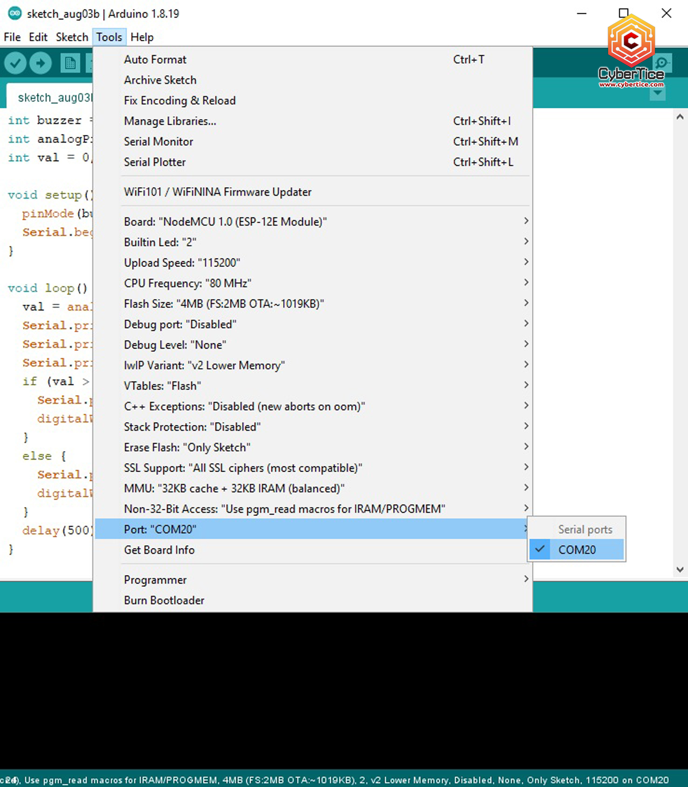Click the editor scrollbar up arrow
688x787 pixels.
click(x=680, y=117)
